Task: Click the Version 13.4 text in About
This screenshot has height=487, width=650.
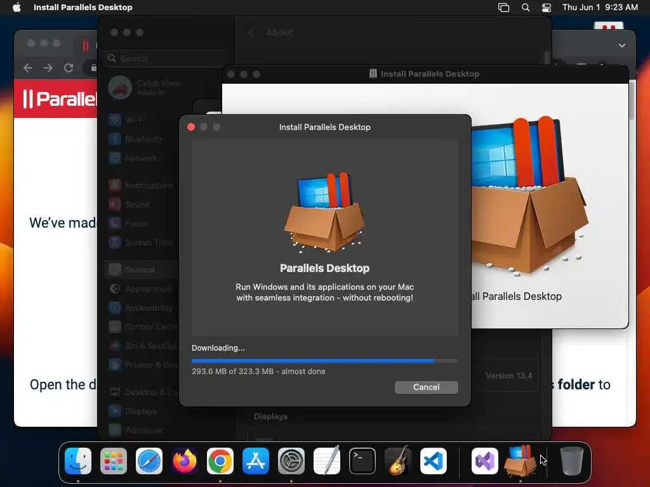Action: pos(508,375)
